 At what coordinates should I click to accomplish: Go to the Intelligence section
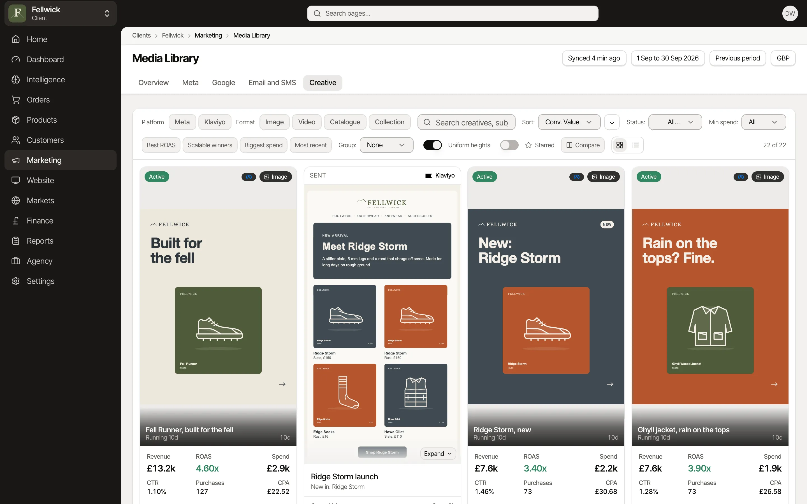click(x=60, y=80)
